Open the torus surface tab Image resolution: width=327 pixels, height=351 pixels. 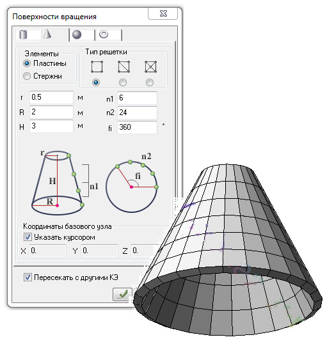click(x=109, y=35)
